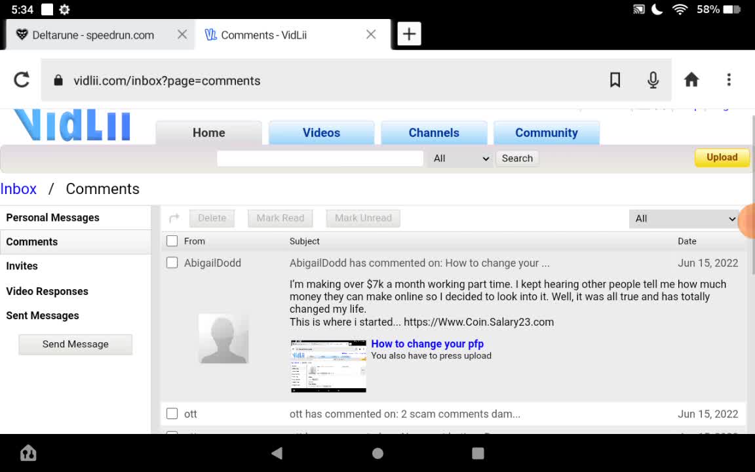Go to browser home page icon
Image resolution: width=755 pixels, height=472 pixels.
pos(691,79)
